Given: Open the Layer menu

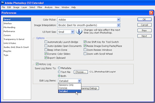Looking at the screenshot, I should pyautogui.click(x=24, y=7).
